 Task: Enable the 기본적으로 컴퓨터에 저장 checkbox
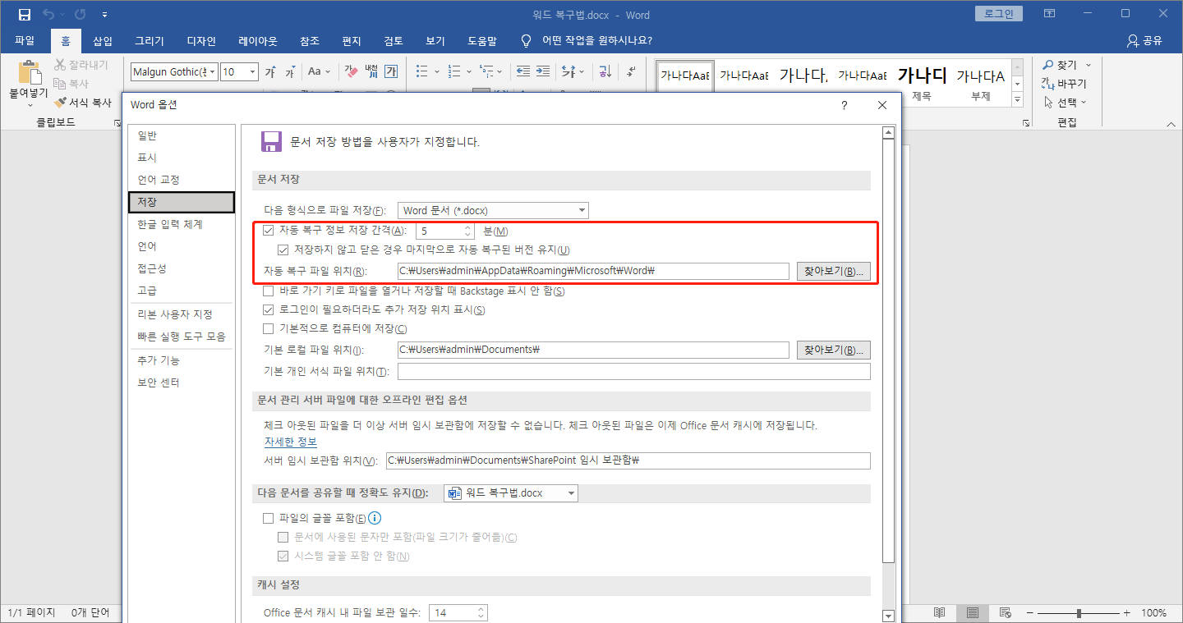269,329
